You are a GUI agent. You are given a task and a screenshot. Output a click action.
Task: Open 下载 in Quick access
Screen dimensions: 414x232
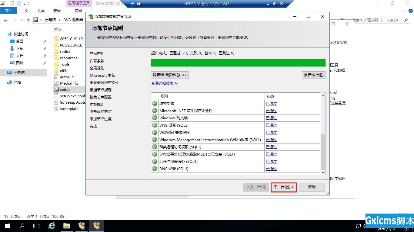click(19, 48)
